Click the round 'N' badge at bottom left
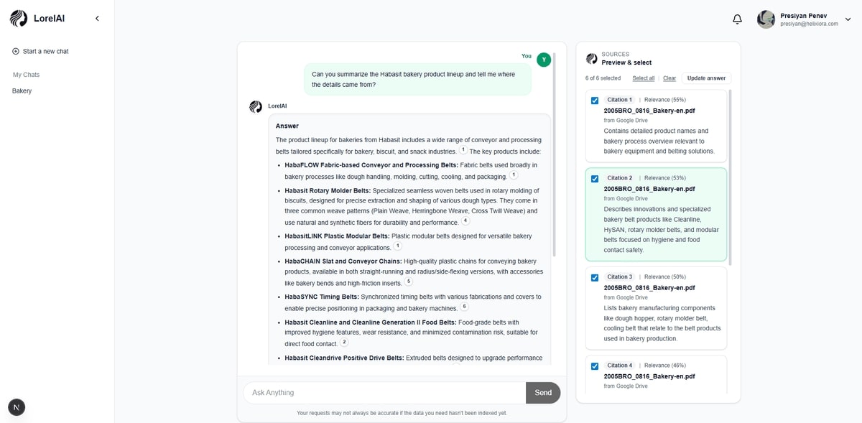 click(17, 407)
